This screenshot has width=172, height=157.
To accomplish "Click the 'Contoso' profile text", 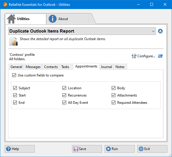I will point(22,55).
